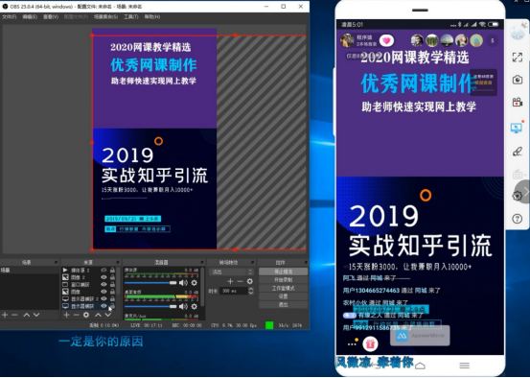Adjust 桌面音频 volume slider
This screenshot has width=530, height=378.
pos(150,306)
